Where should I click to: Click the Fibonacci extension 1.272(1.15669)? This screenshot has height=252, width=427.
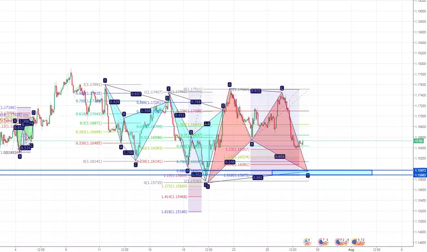pyautogui.click(x=174, y=186)
